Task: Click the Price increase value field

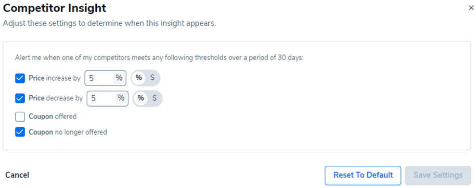Action: pyautogui.click(x=105, y=78)
